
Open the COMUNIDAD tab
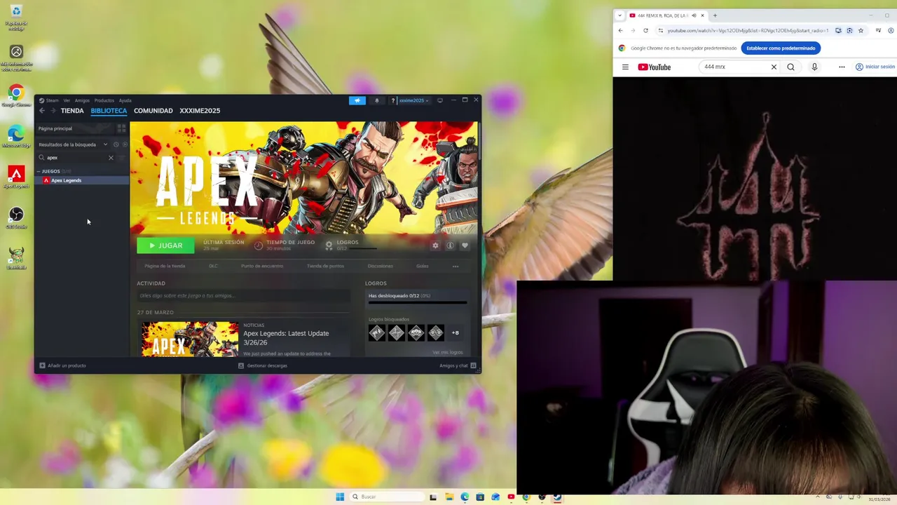pos(153,111)
